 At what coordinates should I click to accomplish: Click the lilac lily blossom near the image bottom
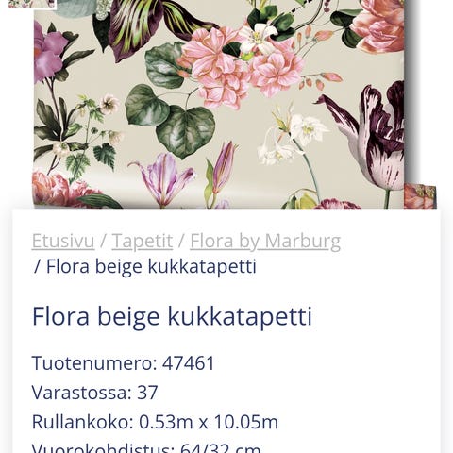tap(163, 177)
